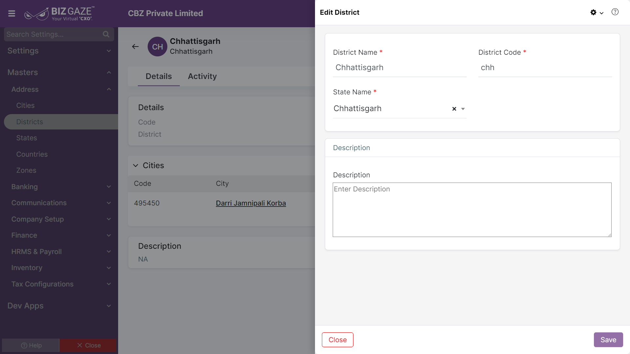
Task: Collapse the Cities section chevron
Action: [136, 166]
